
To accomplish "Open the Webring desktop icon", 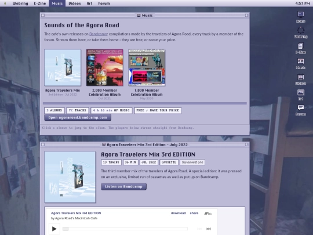I will 301,32.
